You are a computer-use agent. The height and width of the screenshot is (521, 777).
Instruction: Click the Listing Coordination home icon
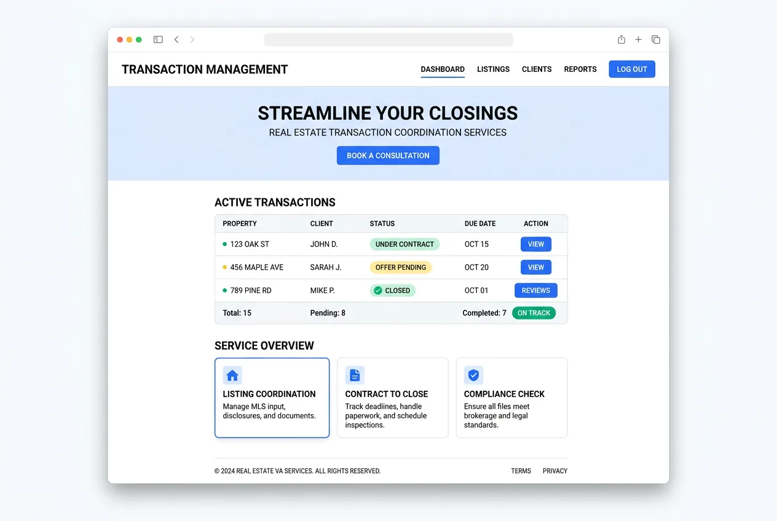click(232, 375)
